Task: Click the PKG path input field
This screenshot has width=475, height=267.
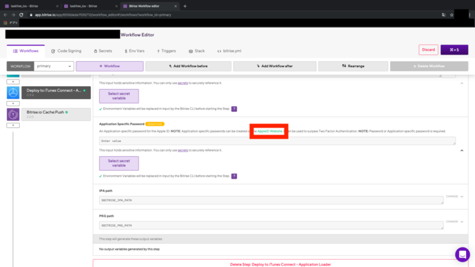Action: [271, 225]
